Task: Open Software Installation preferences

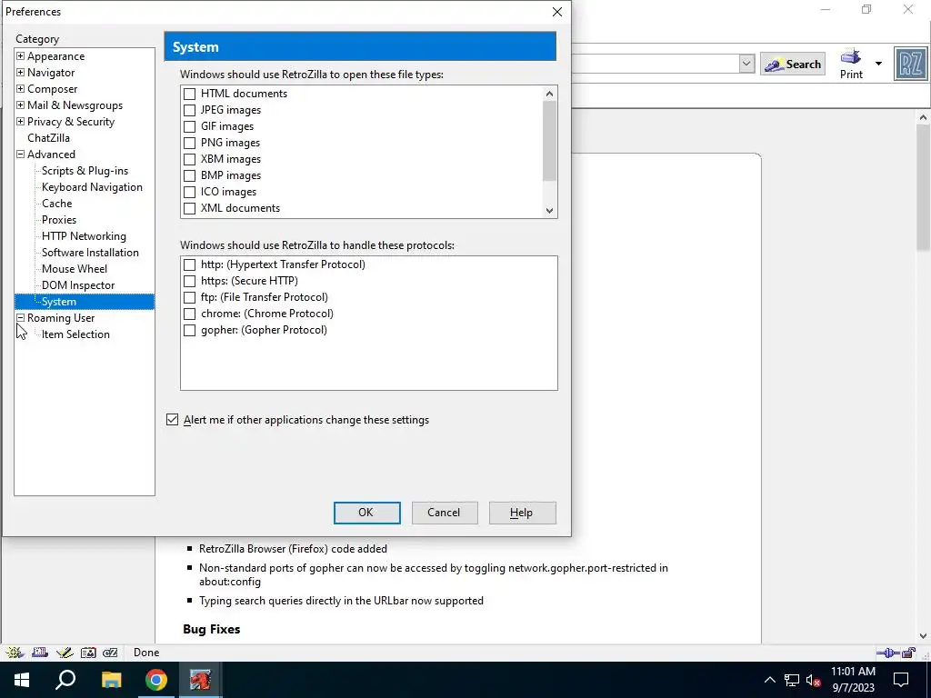Action: [90, 253]
